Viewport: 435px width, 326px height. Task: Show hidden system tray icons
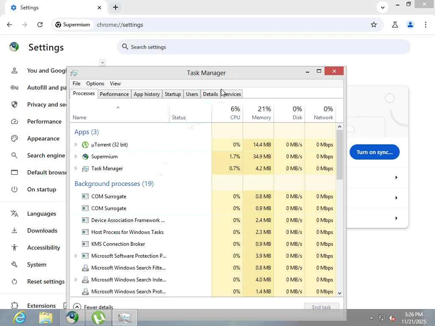(371, 318)
